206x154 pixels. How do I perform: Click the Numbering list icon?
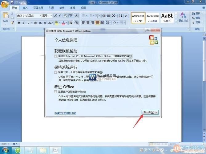(90, 16)
